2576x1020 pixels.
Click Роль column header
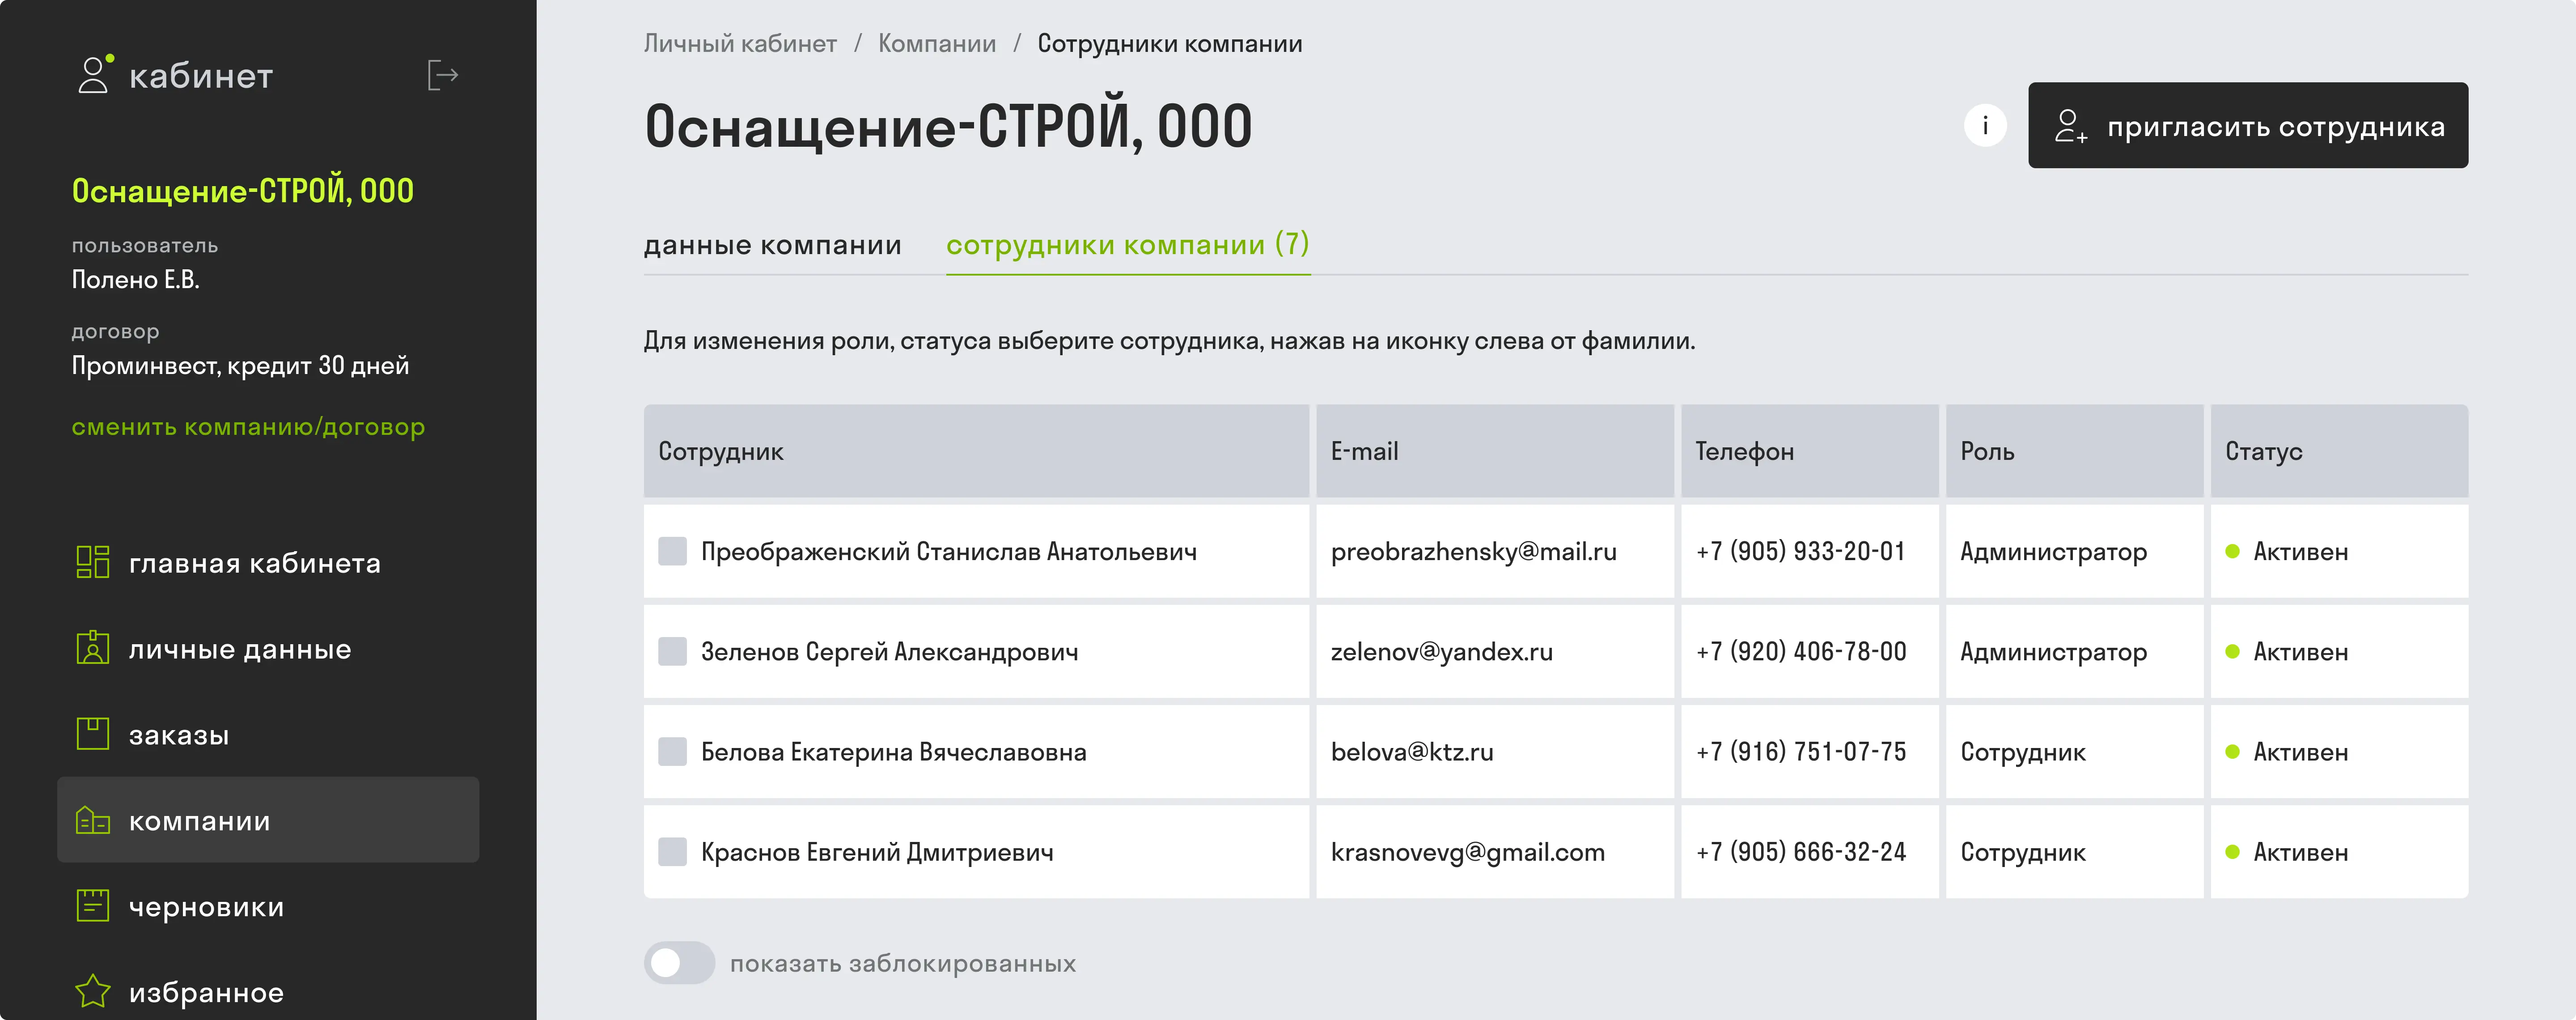[x=2074, y=451]
